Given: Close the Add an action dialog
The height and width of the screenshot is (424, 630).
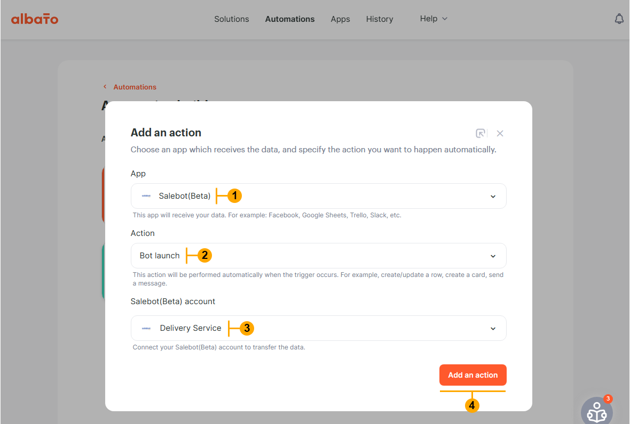Looking at the screenshot, I should 500,134.
